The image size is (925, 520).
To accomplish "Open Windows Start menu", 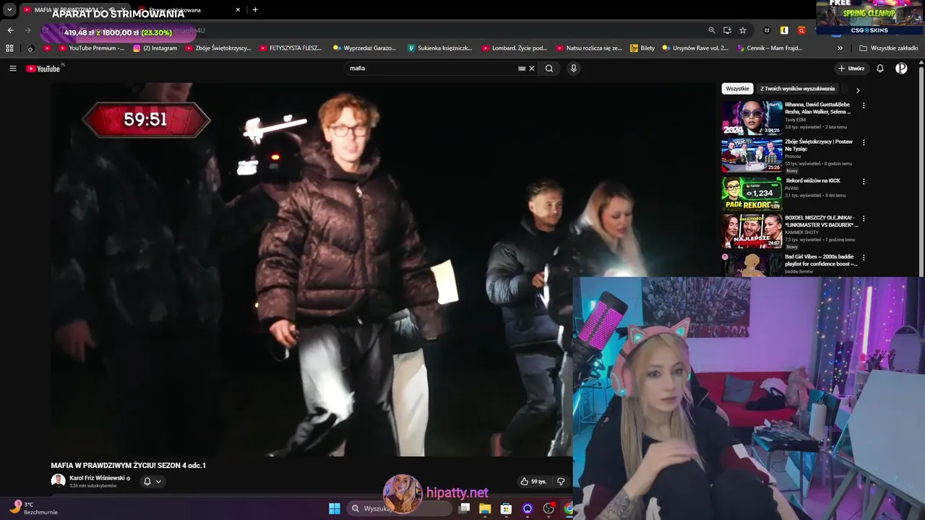I will tap(335, 508).
